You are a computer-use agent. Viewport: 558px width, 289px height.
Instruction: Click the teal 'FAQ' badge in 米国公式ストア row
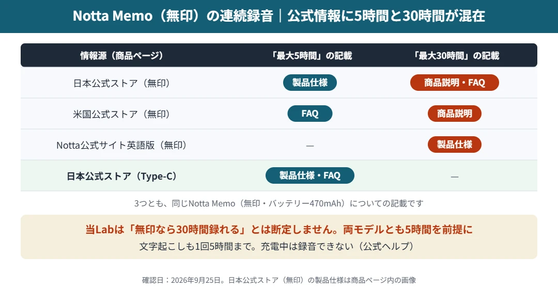click(x=310, y=114)
